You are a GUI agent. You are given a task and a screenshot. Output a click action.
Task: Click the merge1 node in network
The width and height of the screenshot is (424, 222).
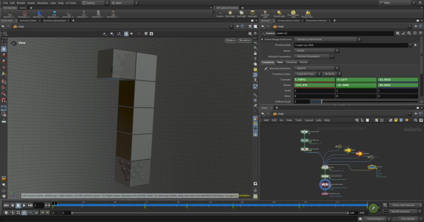(x=325, y=167)
